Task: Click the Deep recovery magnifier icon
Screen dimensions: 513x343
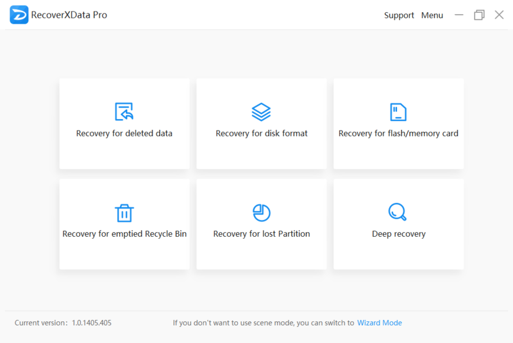Action: coord(398,212)
